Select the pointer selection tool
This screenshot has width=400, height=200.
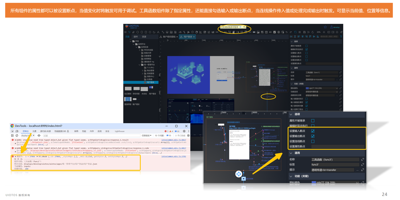point(129,32)
